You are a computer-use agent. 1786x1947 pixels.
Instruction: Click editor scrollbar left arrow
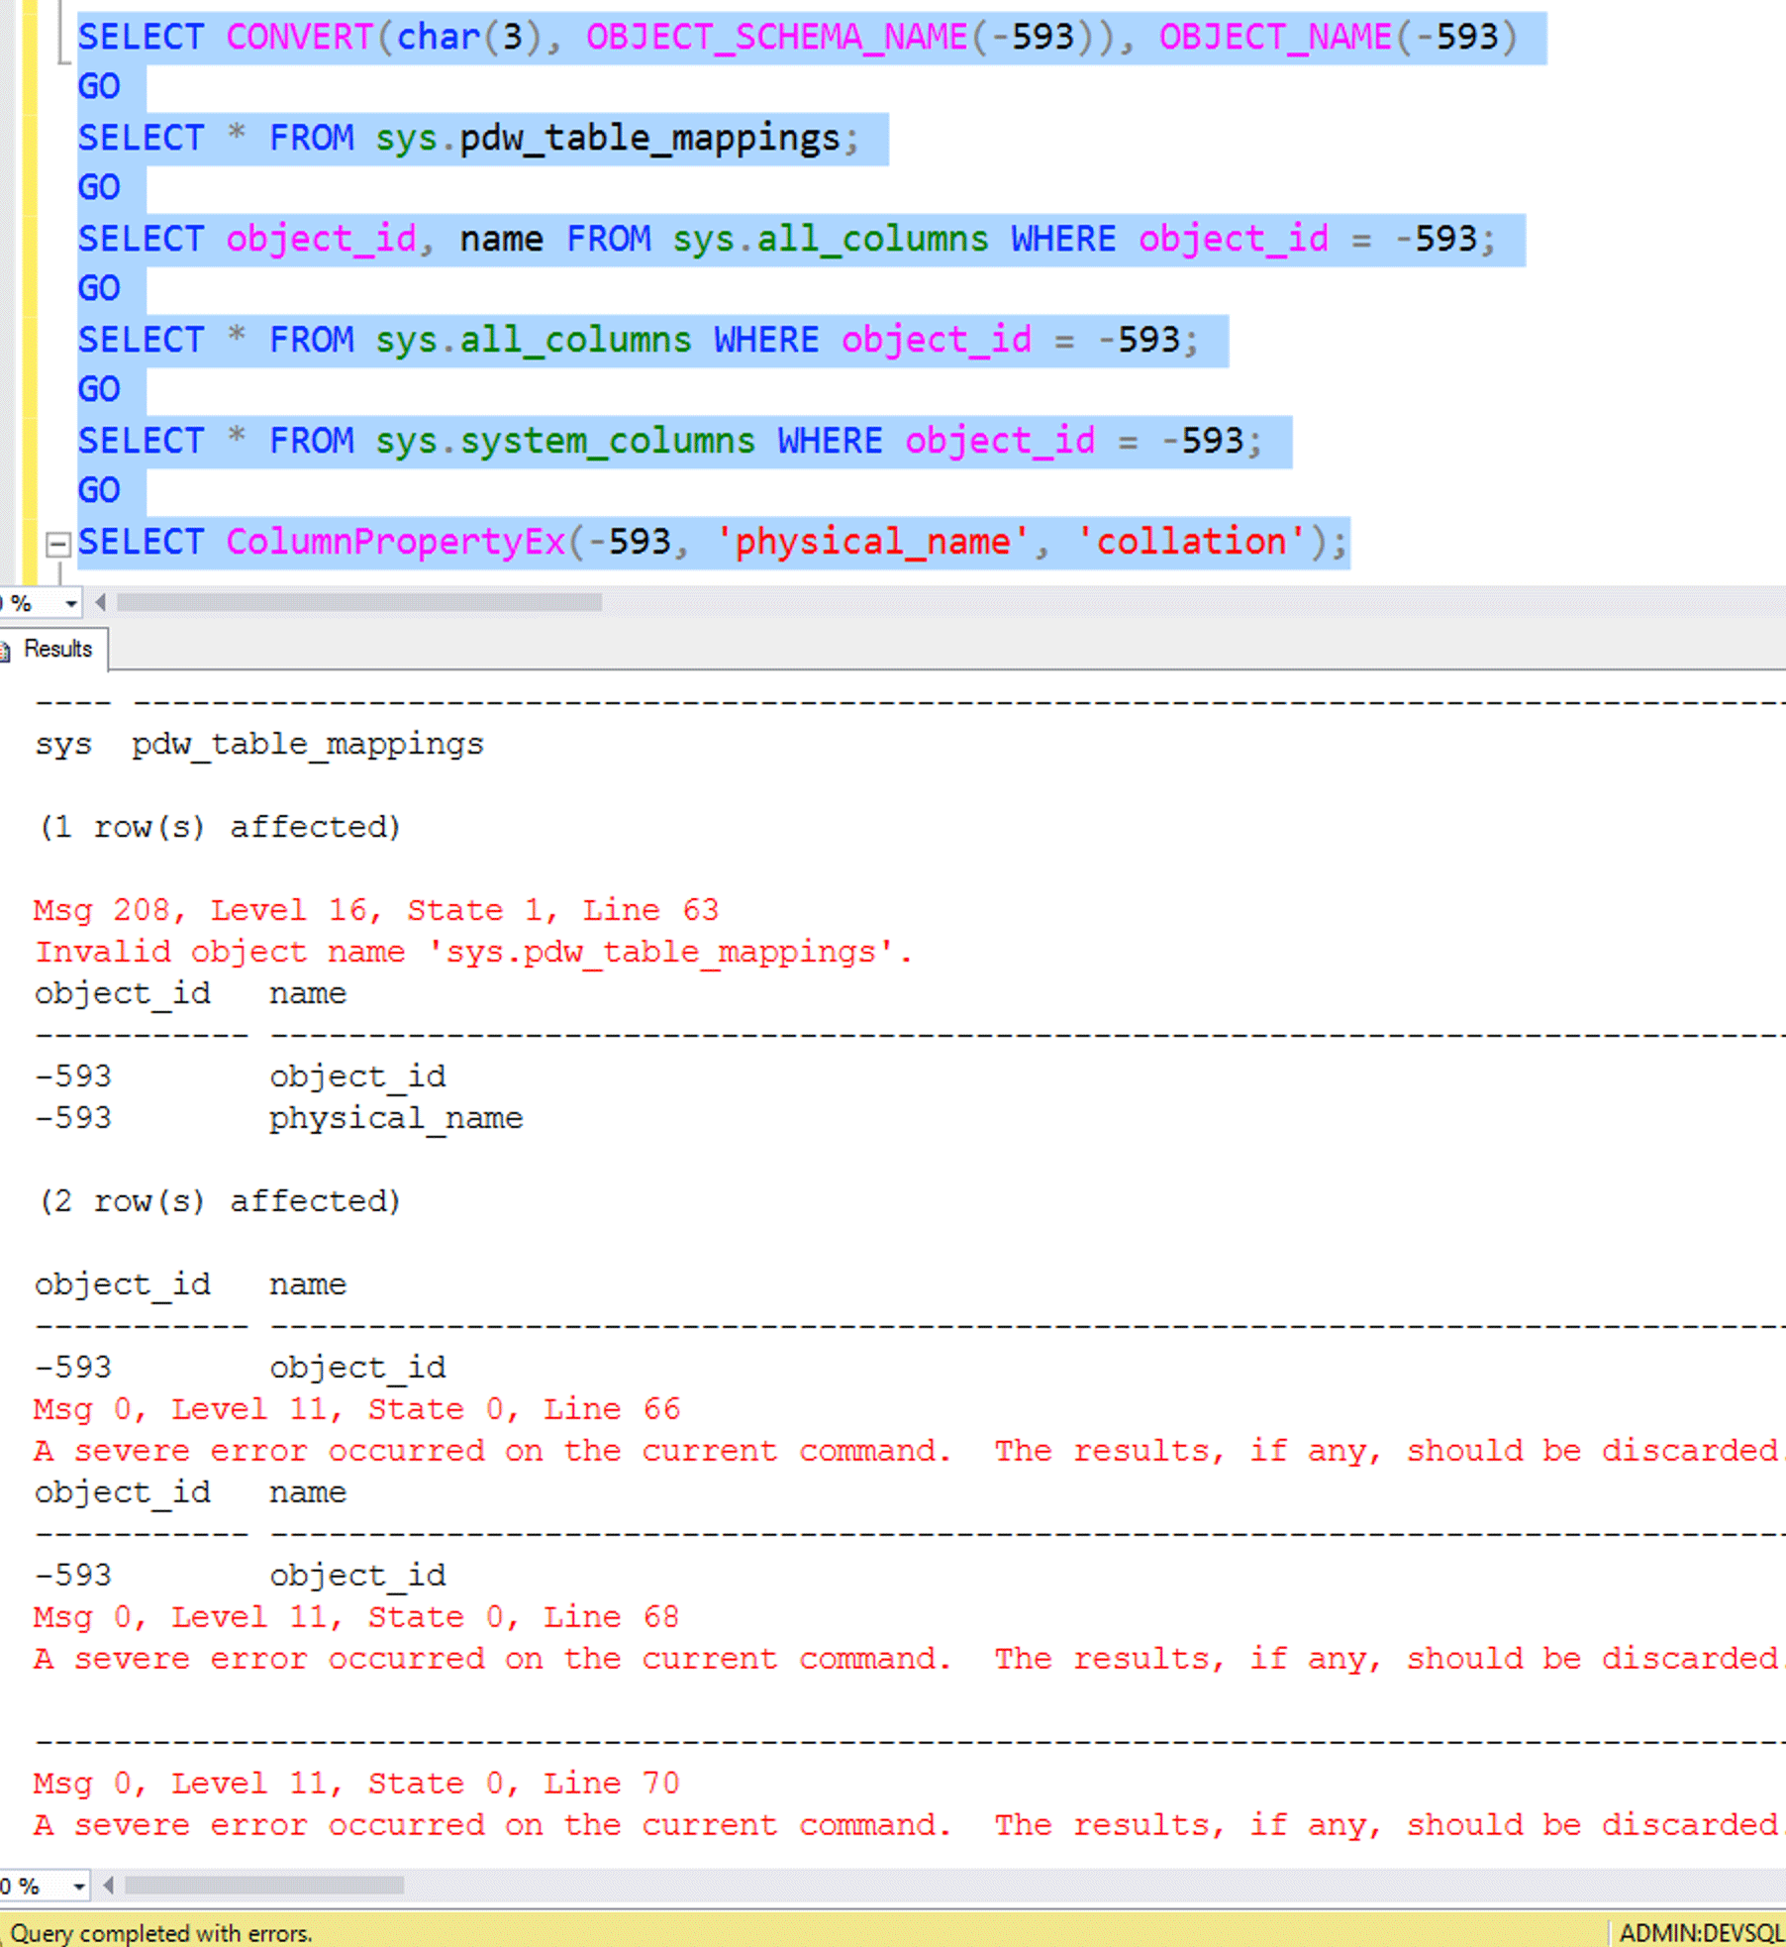(100, 602)
